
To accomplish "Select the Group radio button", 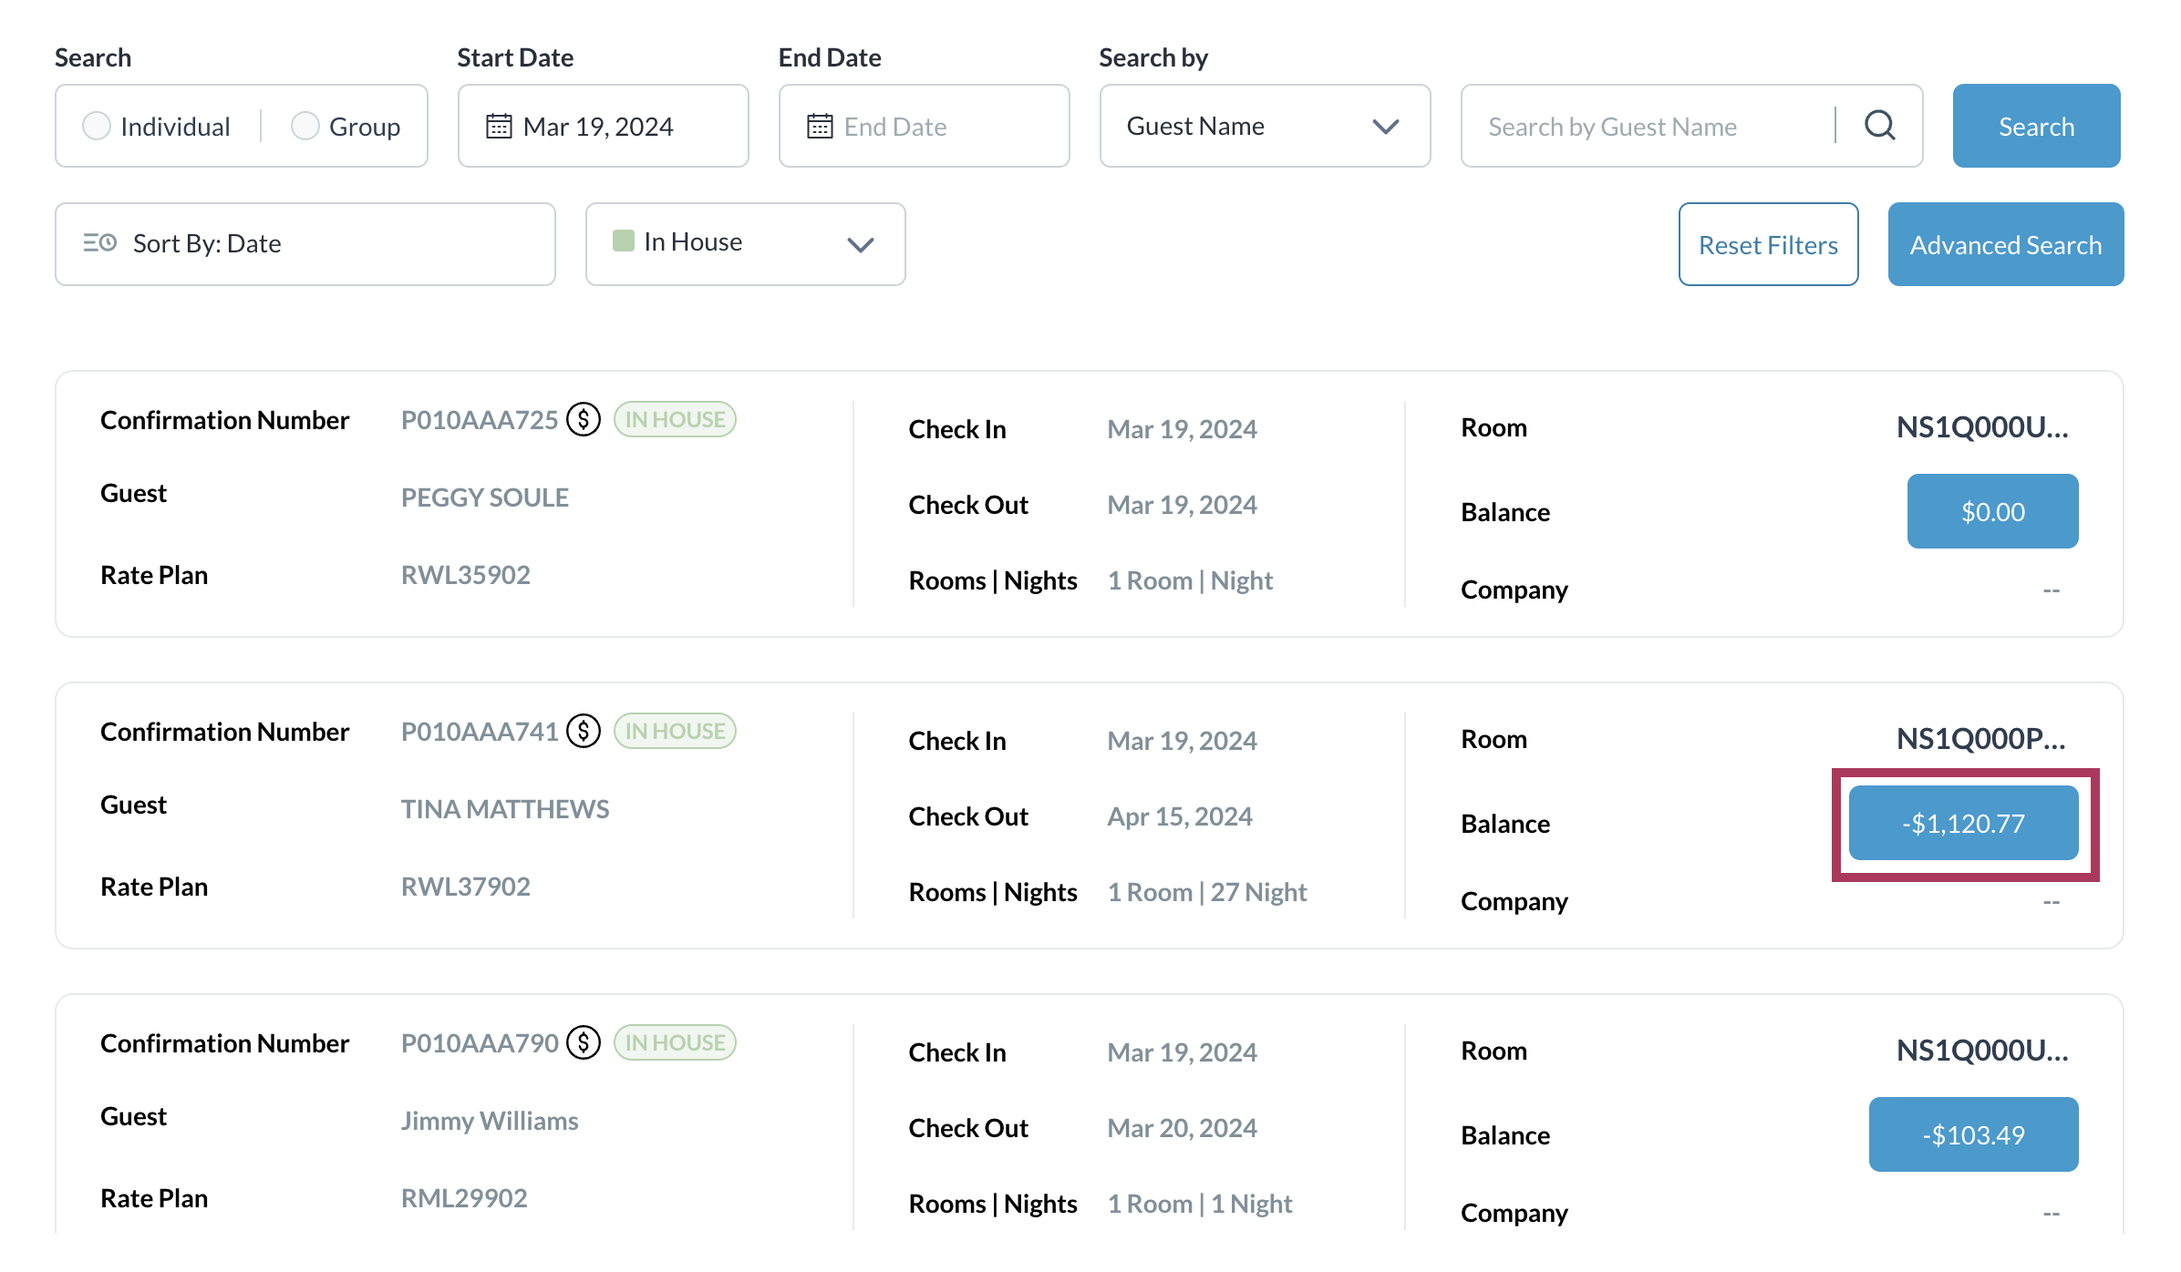I will (x=305, y=126).
